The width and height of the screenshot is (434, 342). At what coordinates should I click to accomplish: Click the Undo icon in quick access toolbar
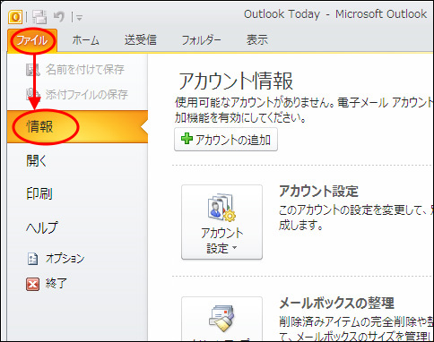(x=59, y=17)
